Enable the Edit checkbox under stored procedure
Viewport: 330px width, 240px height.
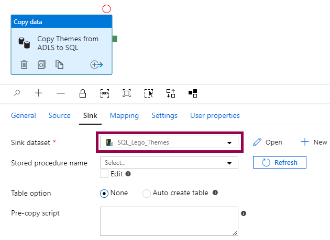(105, 174)
